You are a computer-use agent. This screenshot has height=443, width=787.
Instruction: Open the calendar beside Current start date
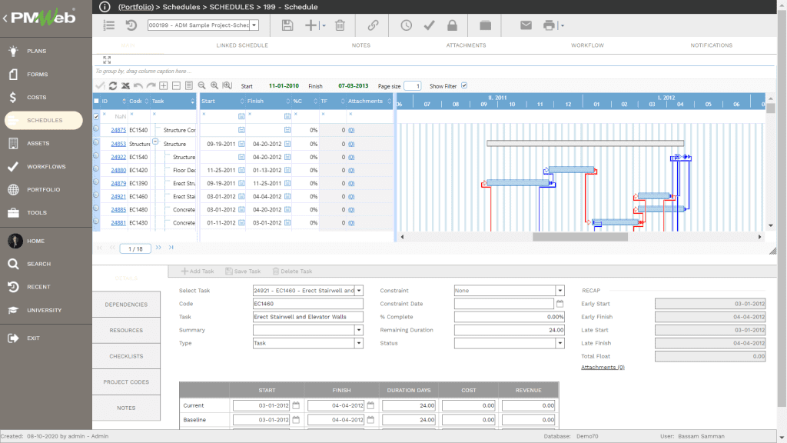point(296,405)
